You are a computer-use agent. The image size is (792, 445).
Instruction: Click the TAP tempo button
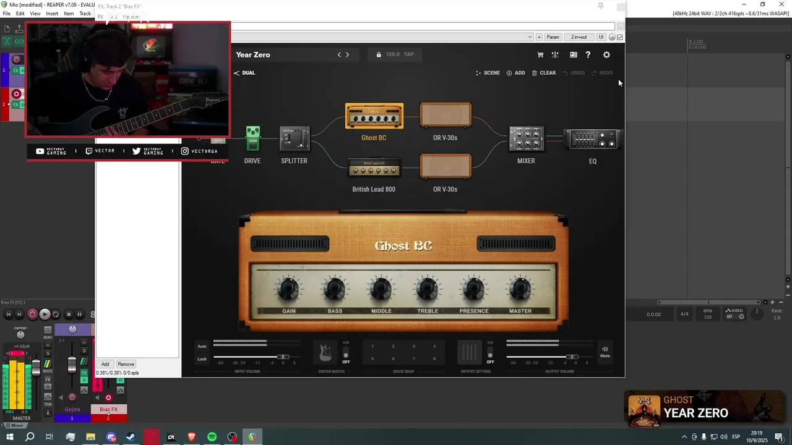click(409, 54)
